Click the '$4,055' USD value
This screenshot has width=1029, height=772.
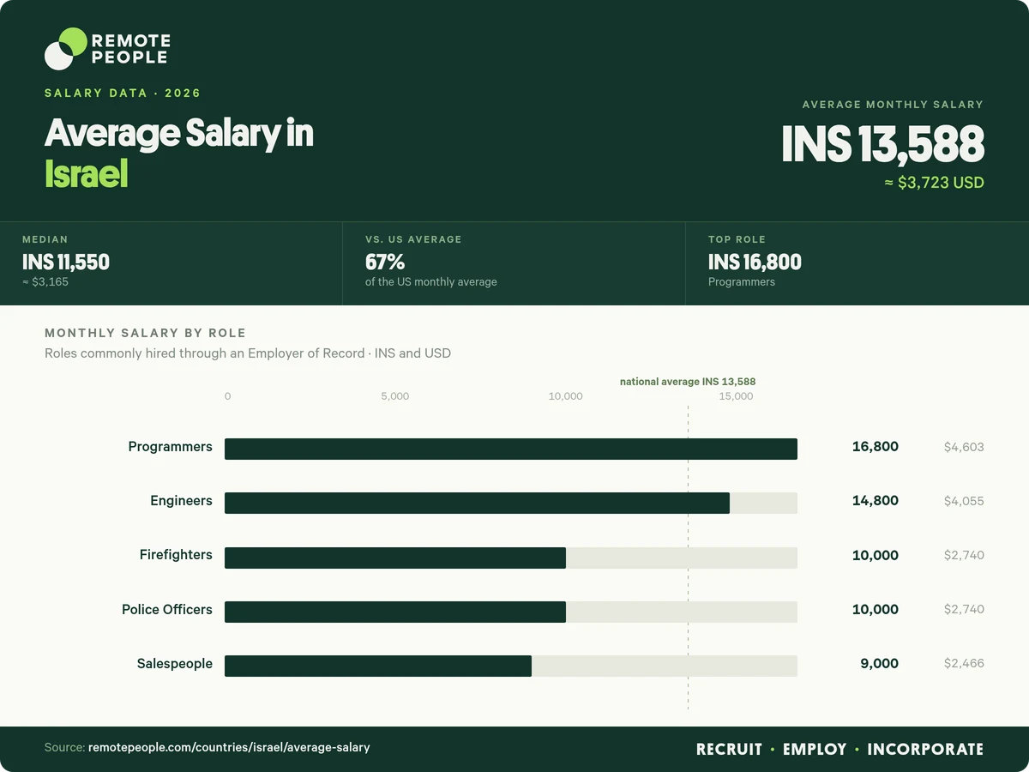[x=964, y=501]
